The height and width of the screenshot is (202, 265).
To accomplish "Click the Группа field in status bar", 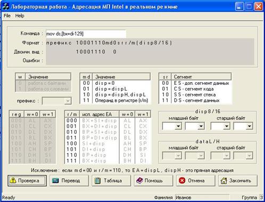I will pyautogui.click(x=261, y=197).
